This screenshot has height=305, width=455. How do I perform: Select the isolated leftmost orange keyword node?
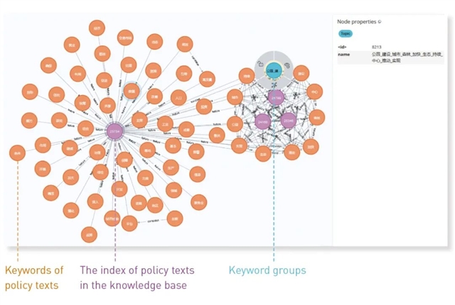17,152
